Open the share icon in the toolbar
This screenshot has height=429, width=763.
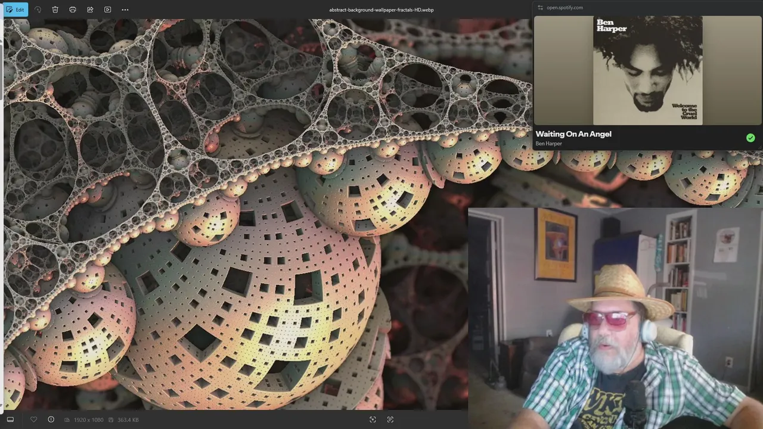90,10
